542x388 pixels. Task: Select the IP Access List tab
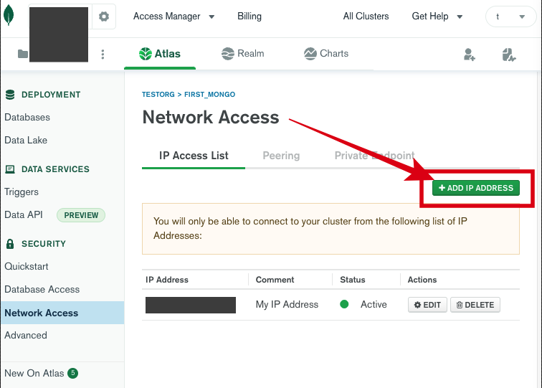[x=194, y=156]
